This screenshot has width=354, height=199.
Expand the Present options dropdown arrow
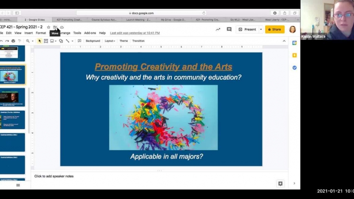[x=261, y=29]
